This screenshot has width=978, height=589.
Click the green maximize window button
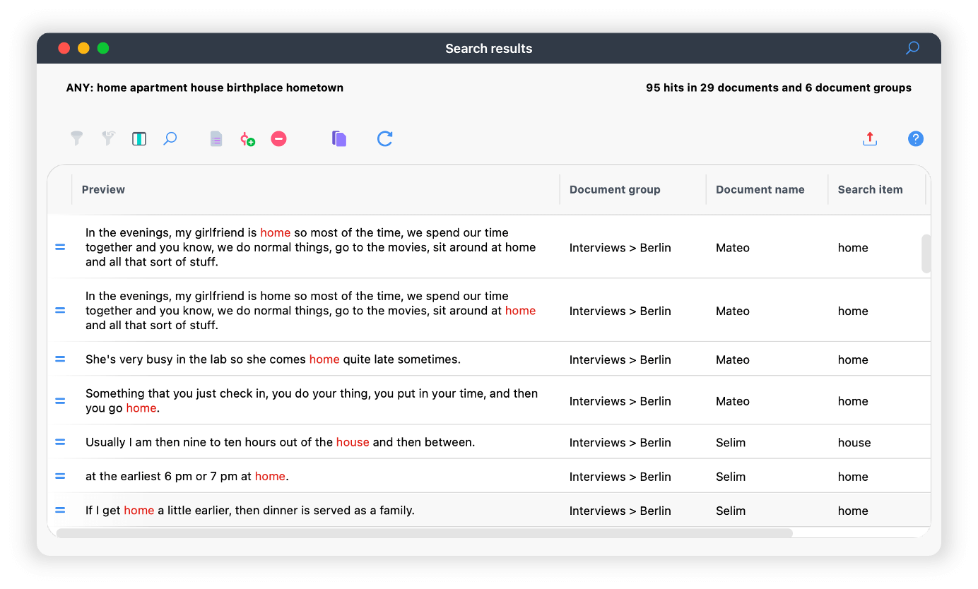click(x=103, y=48)
